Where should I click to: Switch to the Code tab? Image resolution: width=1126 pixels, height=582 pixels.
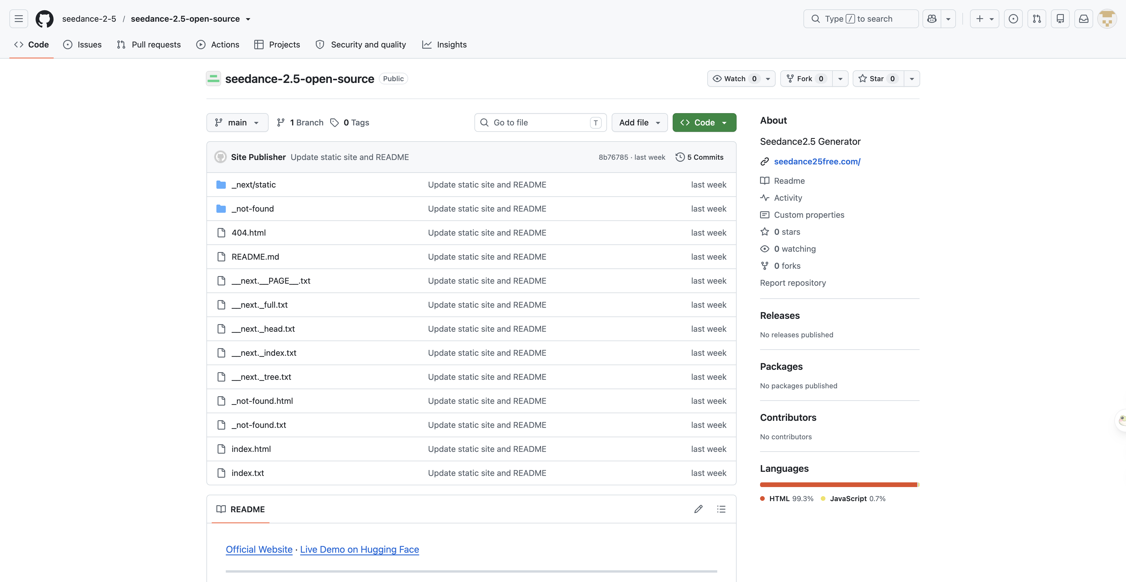pos(31,45)
